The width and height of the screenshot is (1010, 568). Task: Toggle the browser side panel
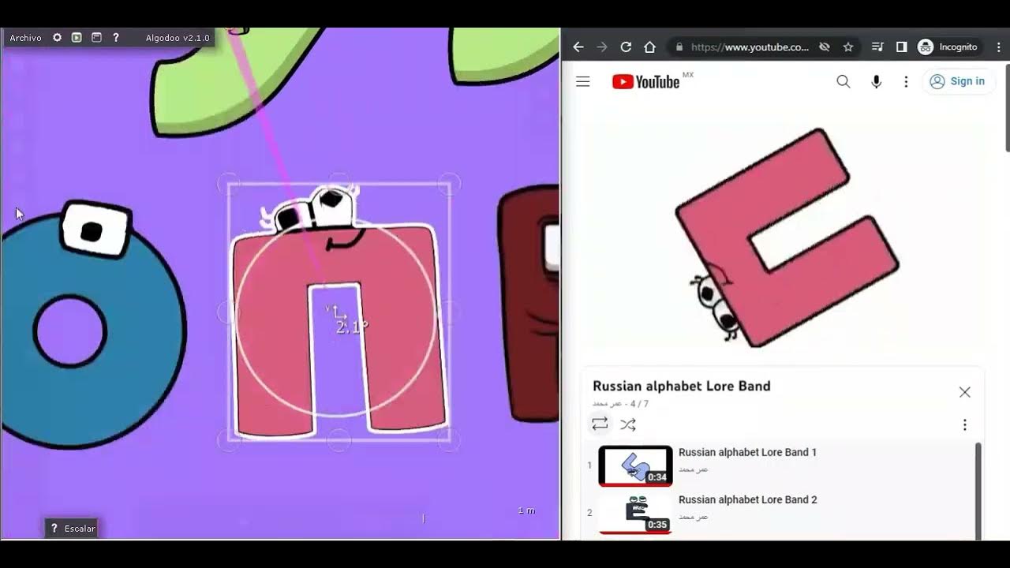[901, 47]
